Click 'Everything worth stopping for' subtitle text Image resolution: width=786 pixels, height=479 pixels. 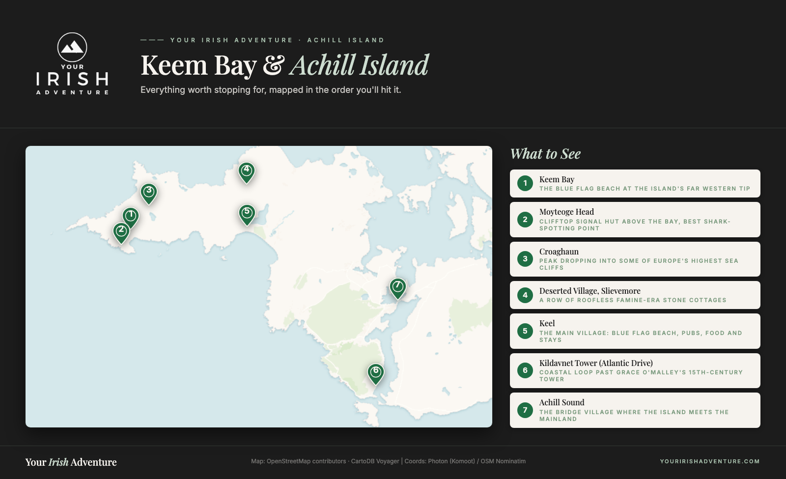click(x=271, y=90)
